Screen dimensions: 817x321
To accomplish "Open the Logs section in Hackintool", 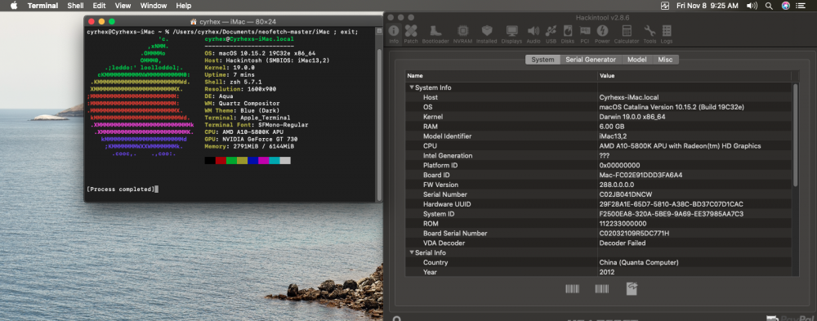I will pos(667,33).
